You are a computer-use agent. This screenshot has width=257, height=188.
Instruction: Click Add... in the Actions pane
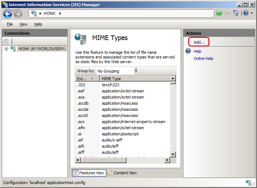point(199,42)
